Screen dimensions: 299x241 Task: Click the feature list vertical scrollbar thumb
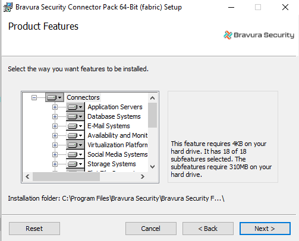tap(152, 115)
